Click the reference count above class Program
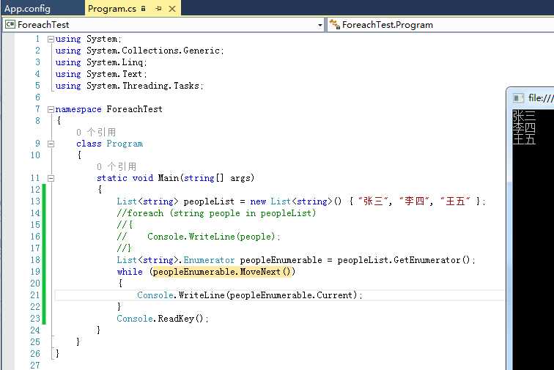 coord(96,132)
